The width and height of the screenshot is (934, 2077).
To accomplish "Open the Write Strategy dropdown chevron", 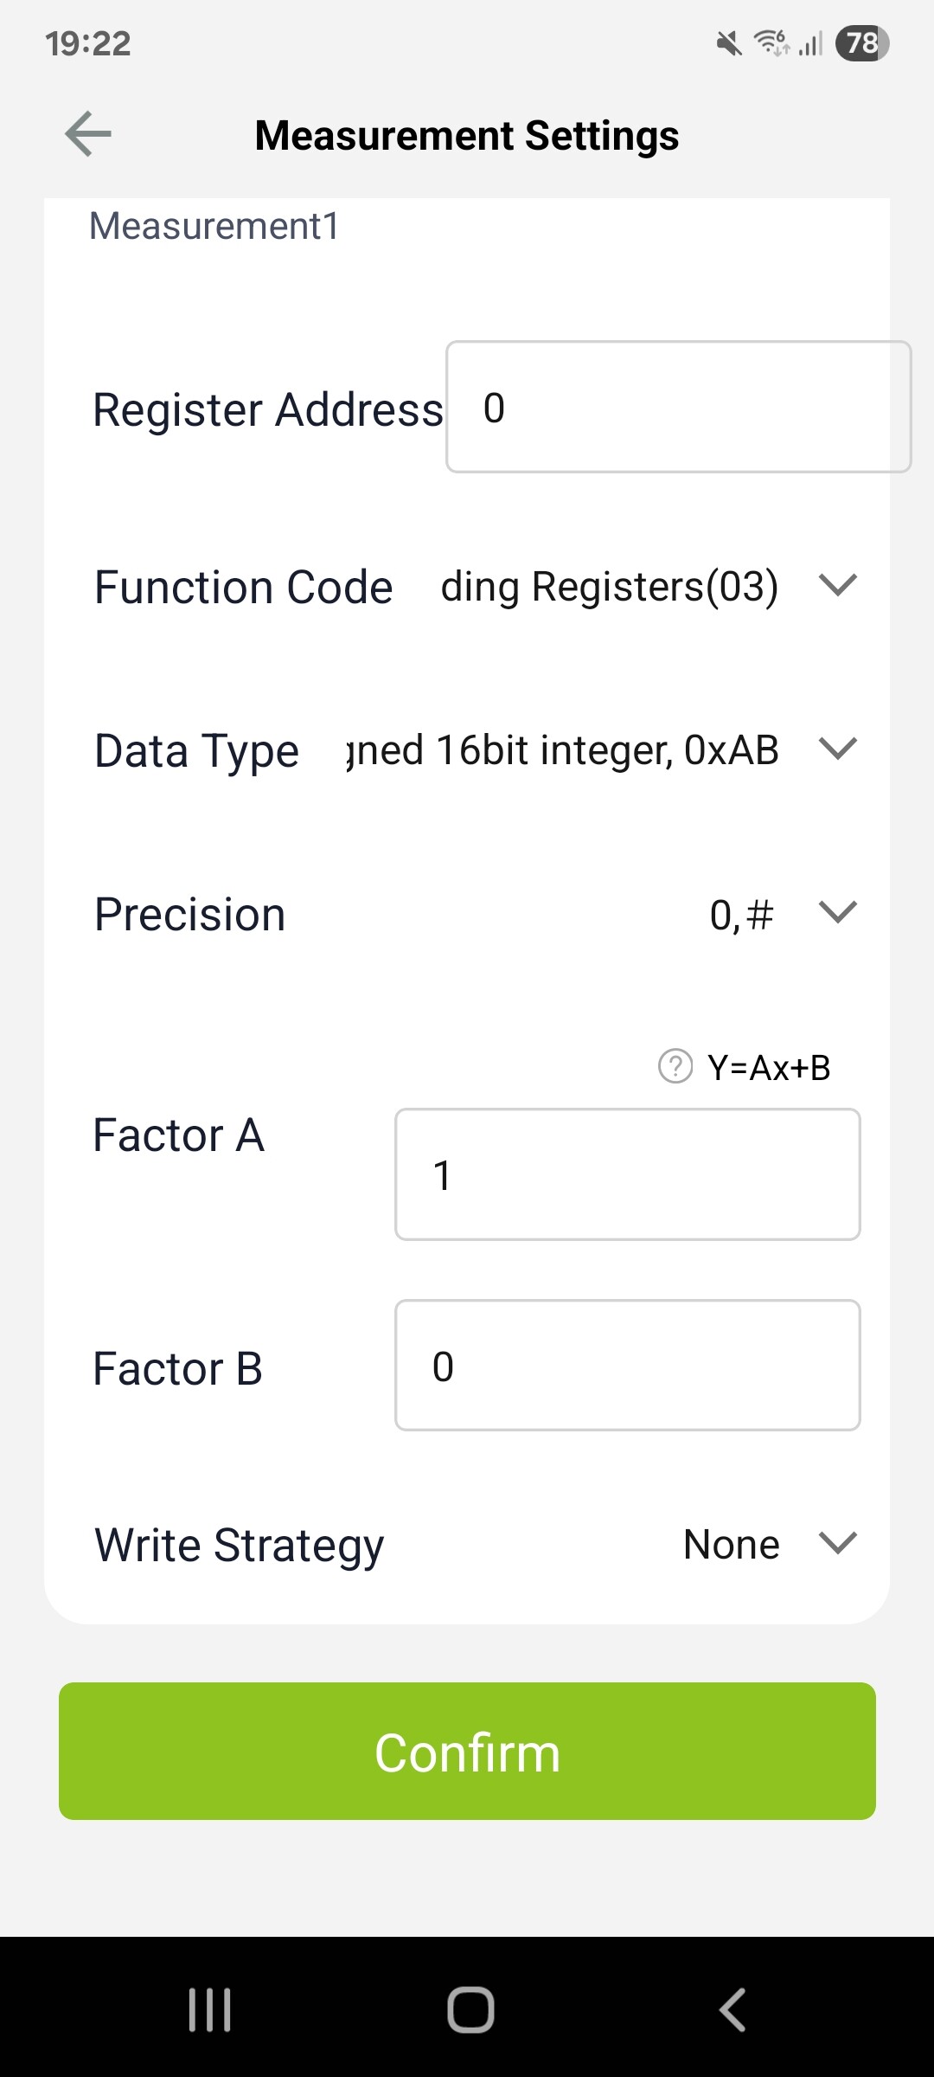I will 837,1542.
